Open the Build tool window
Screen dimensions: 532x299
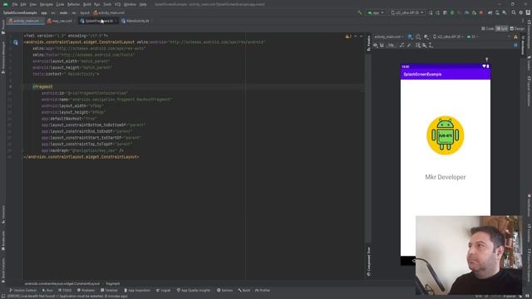click(244, 290)
